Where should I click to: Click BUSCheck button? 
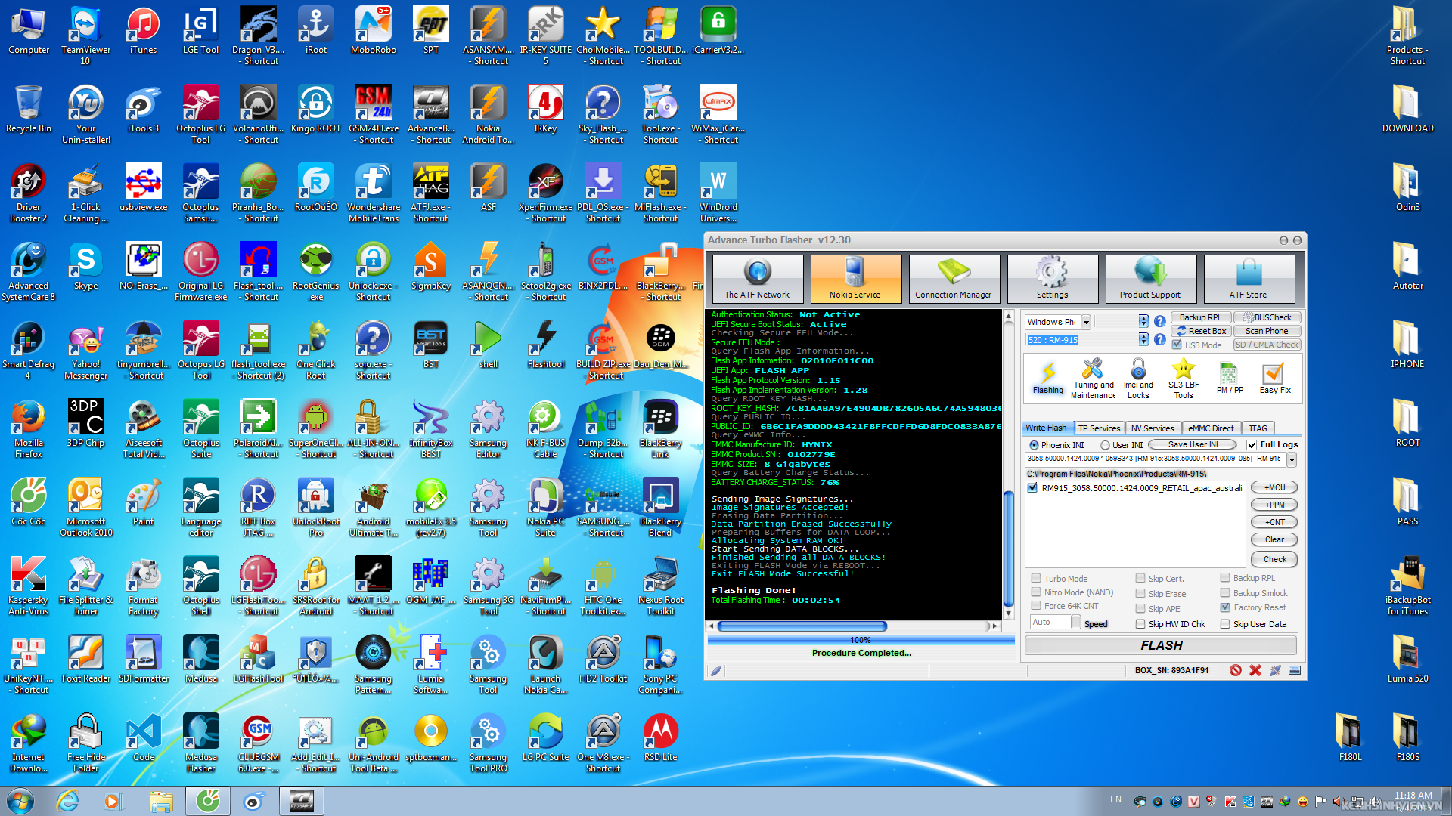(x=1267, y=317)
